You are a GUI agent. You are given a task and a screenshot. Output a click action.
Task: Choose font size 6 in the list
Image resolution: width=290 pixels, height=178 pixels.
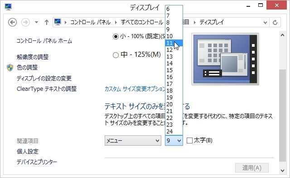click(x=174, y=9)
